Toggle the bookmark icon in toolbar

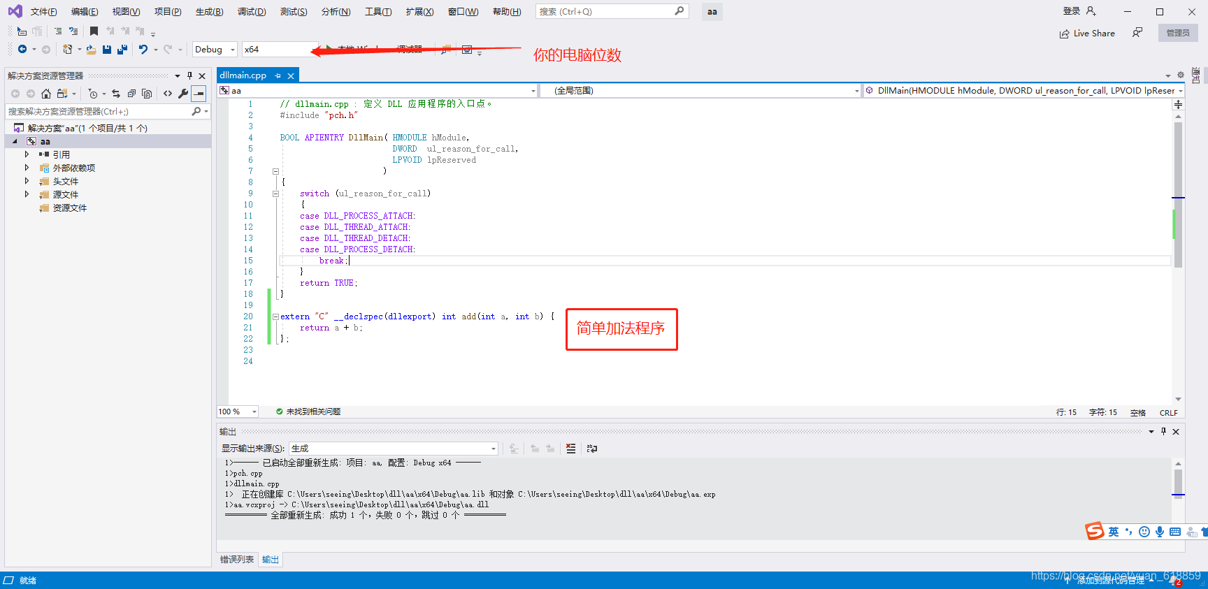click(94, 31)
